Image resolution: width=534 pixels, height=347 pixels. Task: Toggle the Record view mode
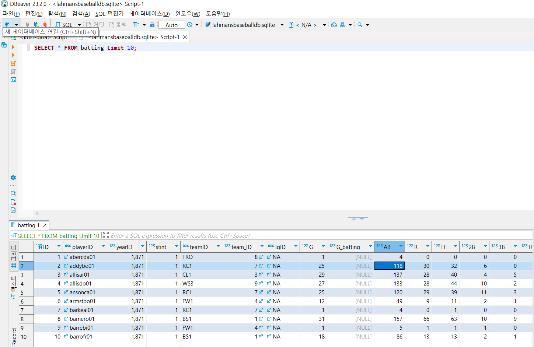[x=14, y=337]
